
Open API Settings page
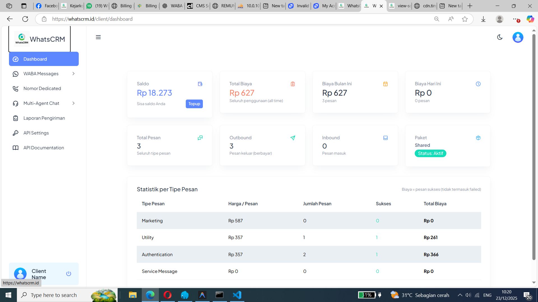(x=44, y=133)
